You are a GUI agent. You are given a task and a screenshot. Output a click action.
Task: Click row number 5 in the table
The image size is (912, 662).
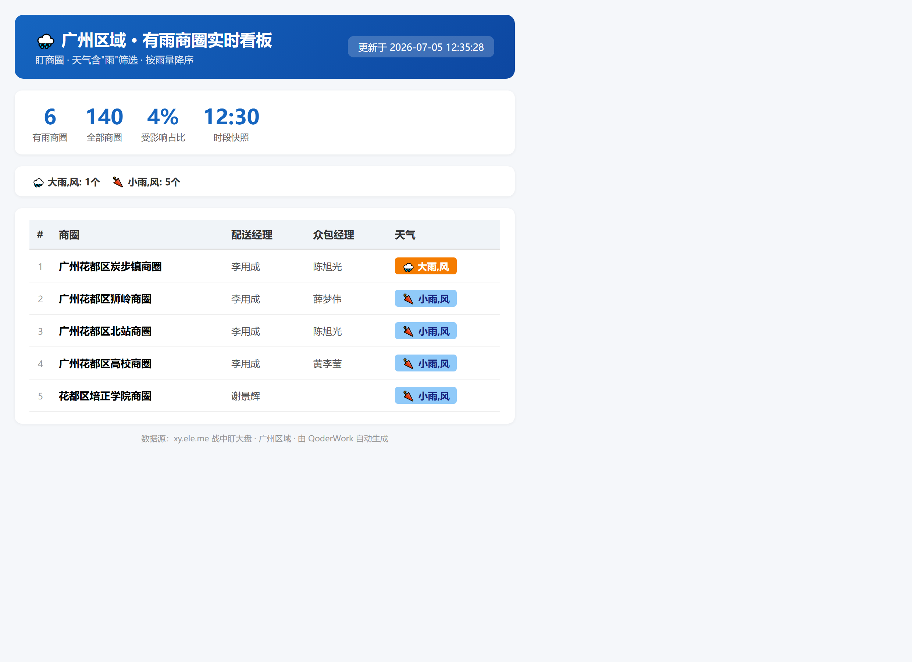(40, 396)
